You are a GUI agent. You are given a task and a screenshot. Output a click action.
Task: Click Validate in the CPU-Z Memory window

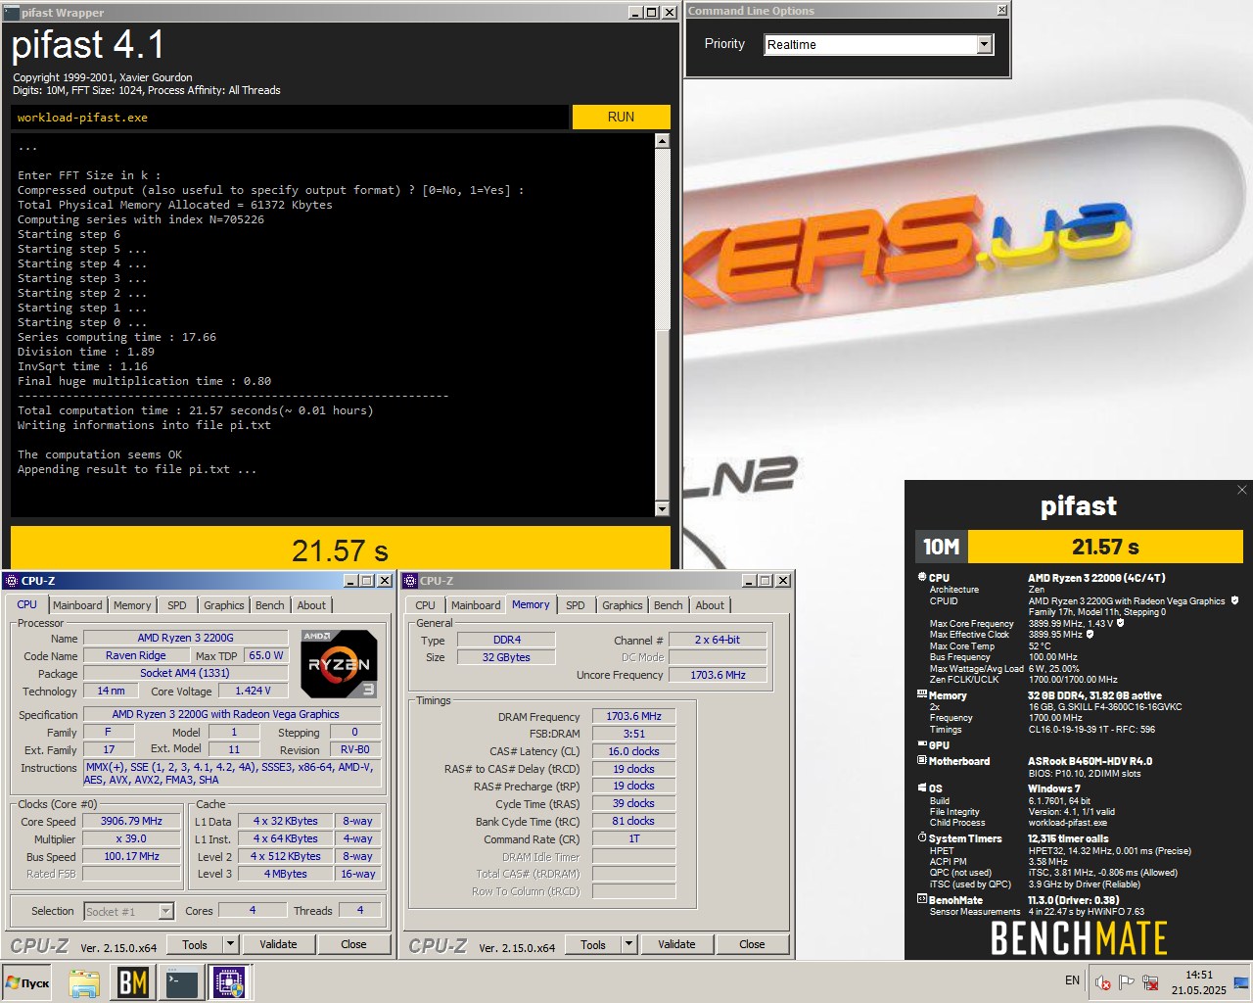point(676,944)
